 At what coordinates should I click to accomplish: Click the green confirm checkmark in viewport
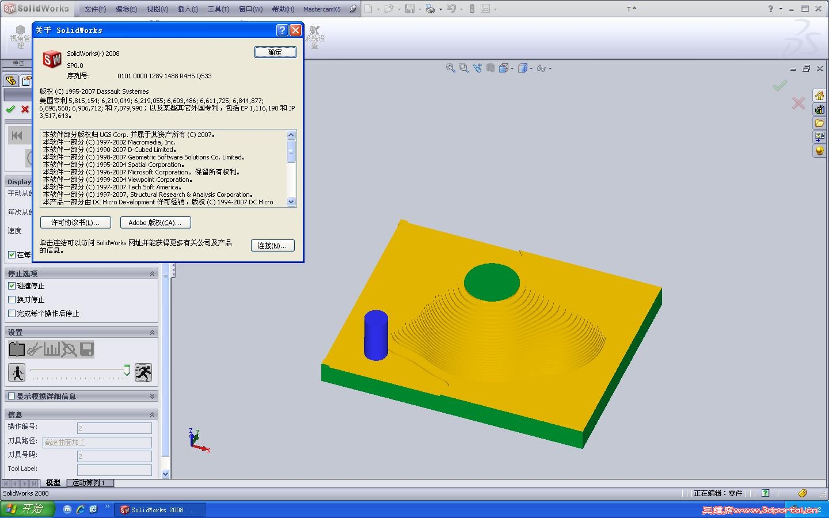click(x=780, y=86)
